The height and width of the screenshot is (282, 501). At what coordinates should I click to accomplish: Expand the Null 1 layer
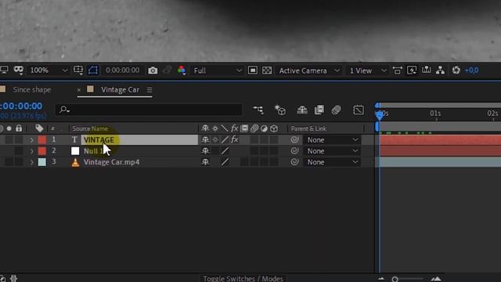pyautogui.click(x=31, y=151)
